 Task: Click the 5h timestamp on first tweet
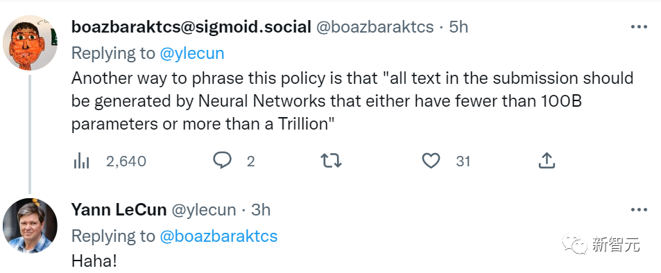[x=458, y=27]
